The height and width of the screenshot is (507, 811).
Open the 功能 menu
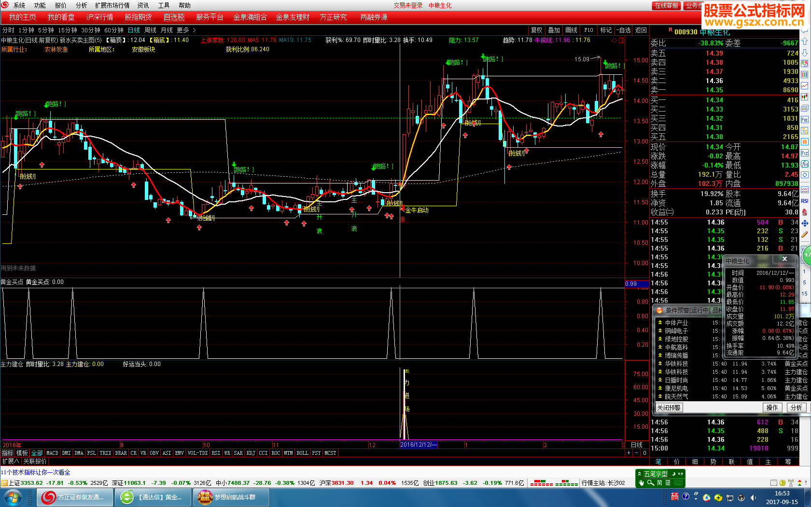coord(40,5)
